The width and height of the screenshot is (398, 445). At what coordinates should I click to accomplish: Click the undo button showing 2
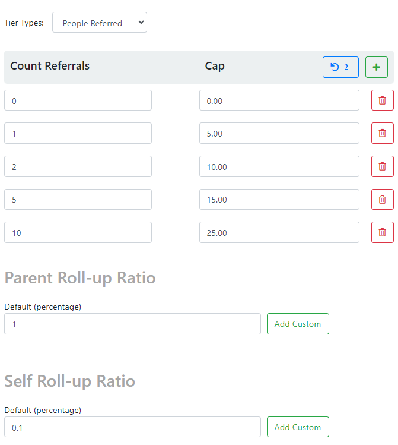click(340, 67)
